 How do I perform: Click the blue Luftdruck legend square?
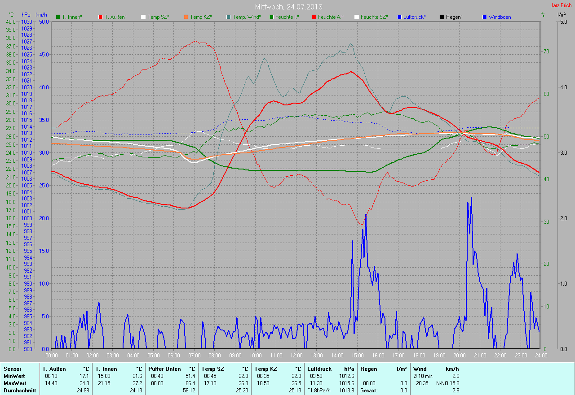400,17
